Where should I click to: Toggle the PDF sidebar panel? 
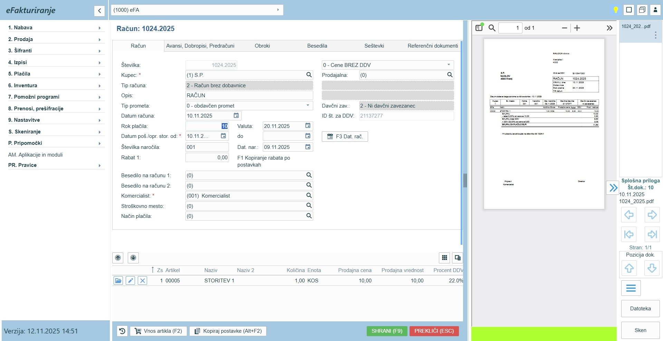point(479,28)
